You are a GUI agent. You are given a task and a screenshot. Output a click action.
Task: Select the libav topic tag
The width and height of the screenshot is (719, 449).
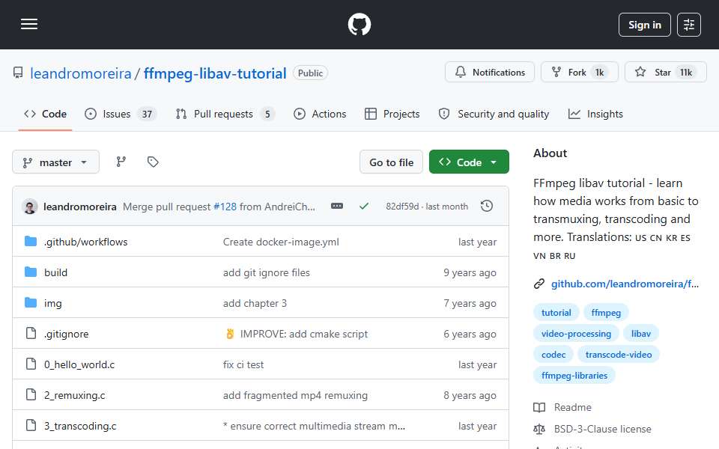coord(640,334)
